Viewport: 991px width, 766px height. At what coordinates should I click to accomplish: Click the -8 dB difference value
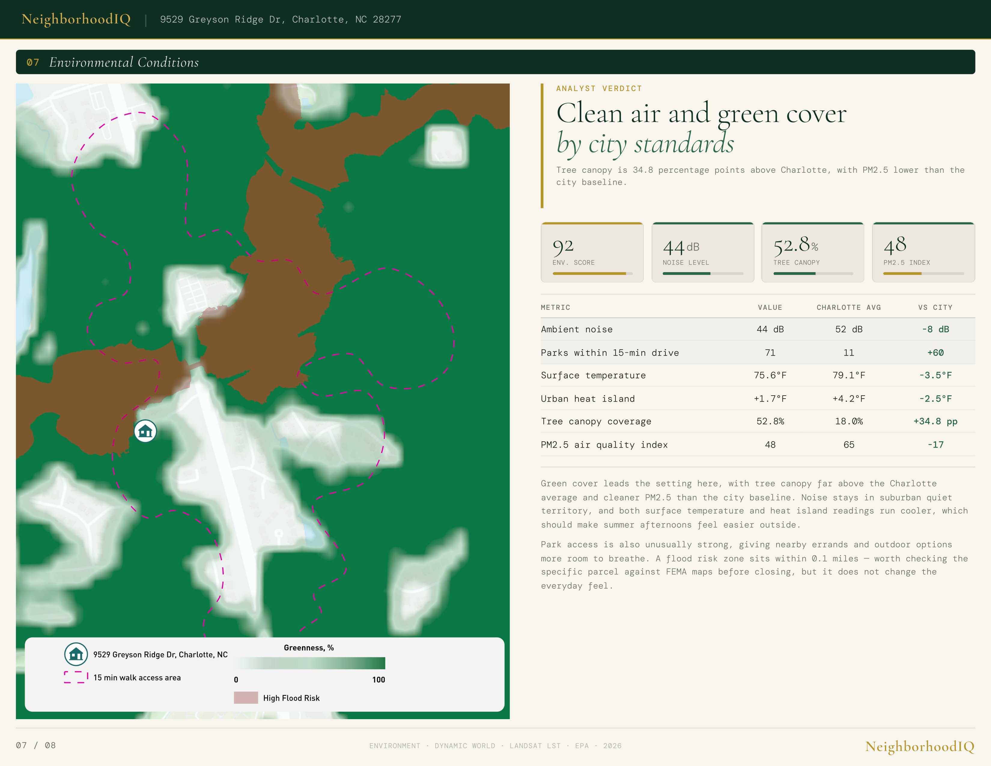[935, 330]
